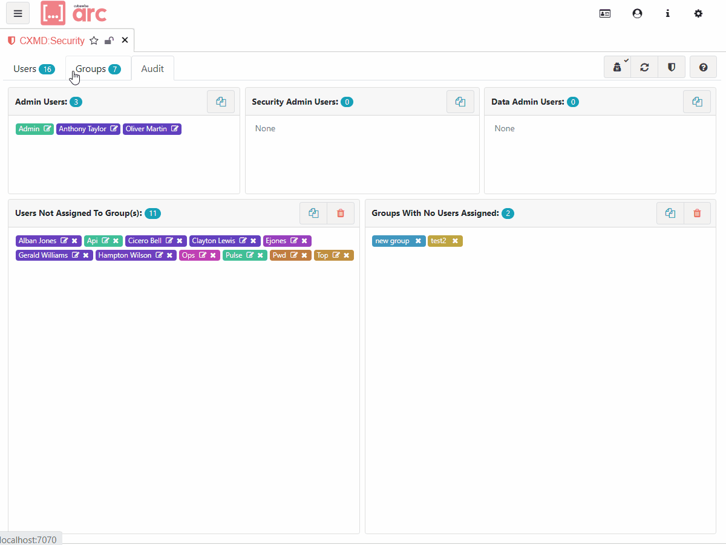Edit the Ejones user

[x=294, y=241]
